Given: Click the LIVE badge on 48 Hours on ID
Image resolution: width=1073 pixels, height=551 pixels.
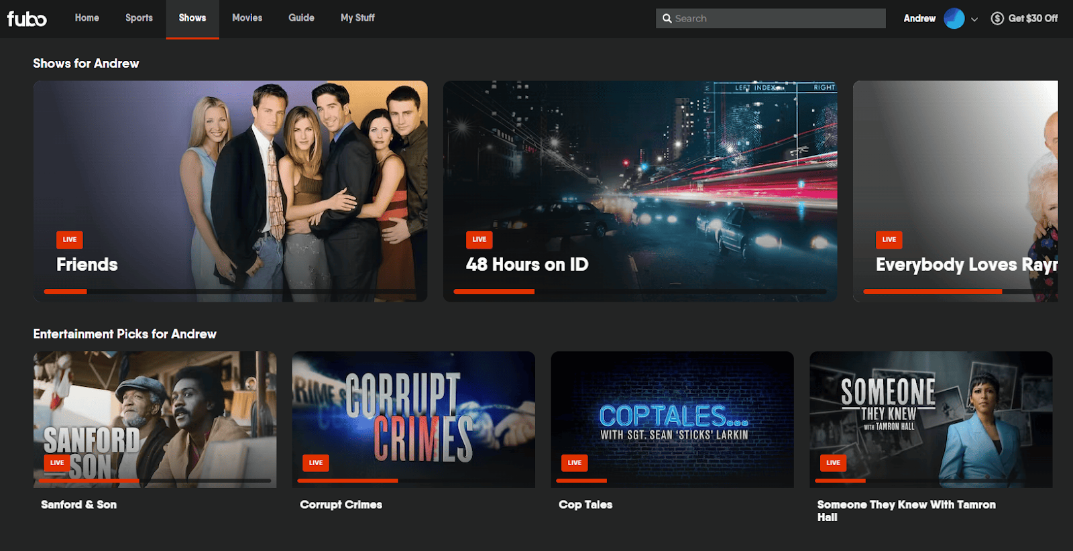Looking at the screenshot, I should tap(479, 239).
